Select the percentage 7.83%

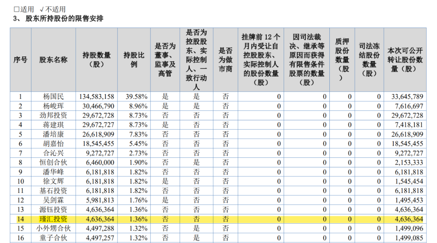(138, 134)
